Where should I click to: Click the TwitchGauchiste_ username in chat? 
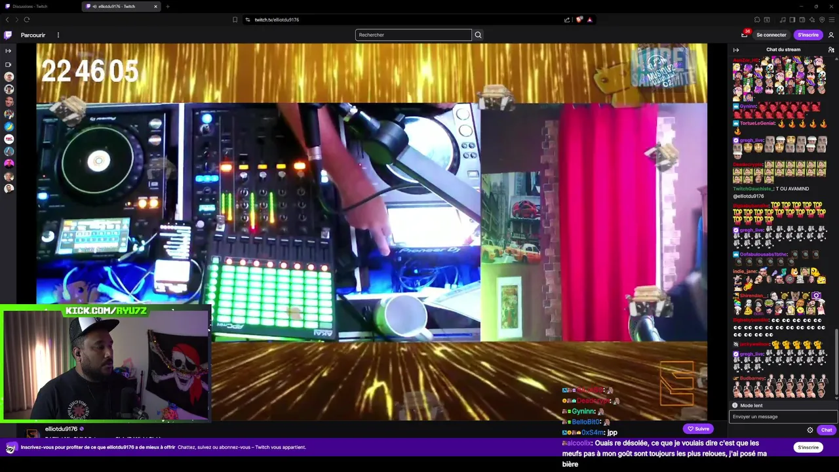point(753,189)
